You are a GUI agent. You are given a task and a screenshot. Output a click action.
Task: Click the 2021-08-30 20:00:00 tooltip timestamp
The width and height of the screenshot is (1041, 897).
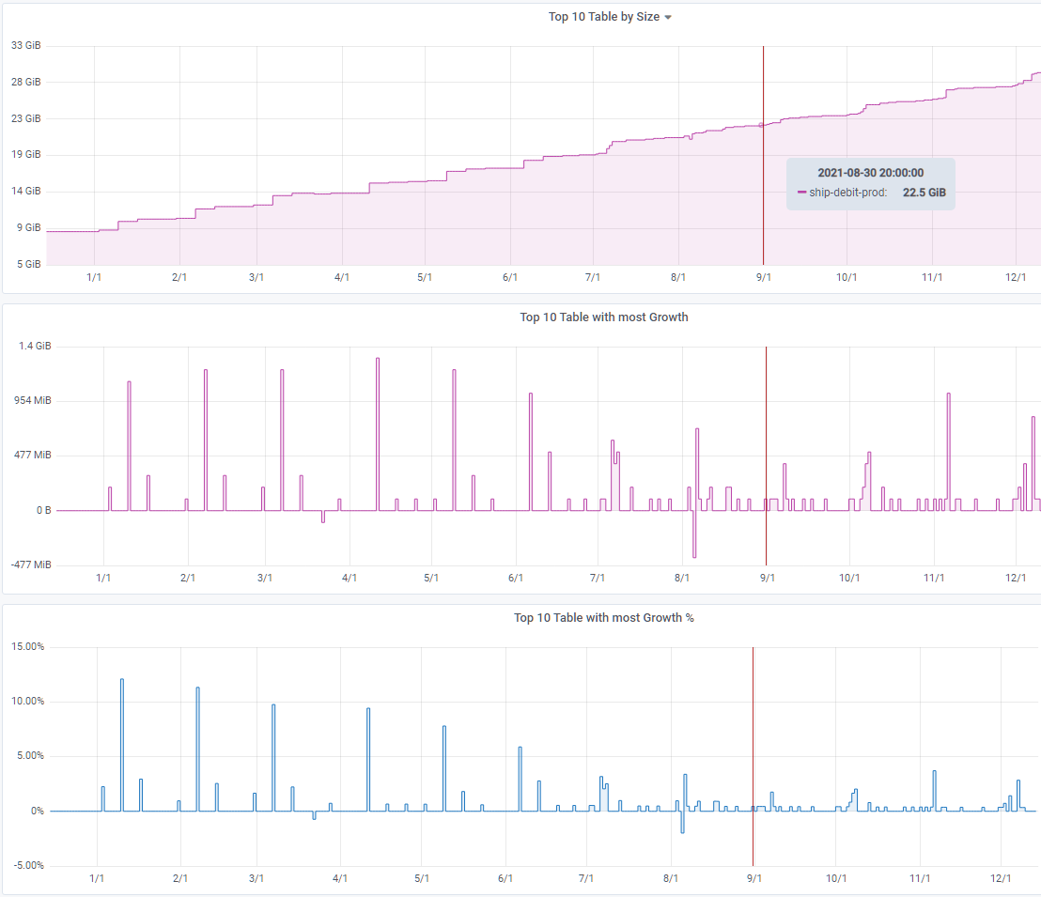pos(870,173)
